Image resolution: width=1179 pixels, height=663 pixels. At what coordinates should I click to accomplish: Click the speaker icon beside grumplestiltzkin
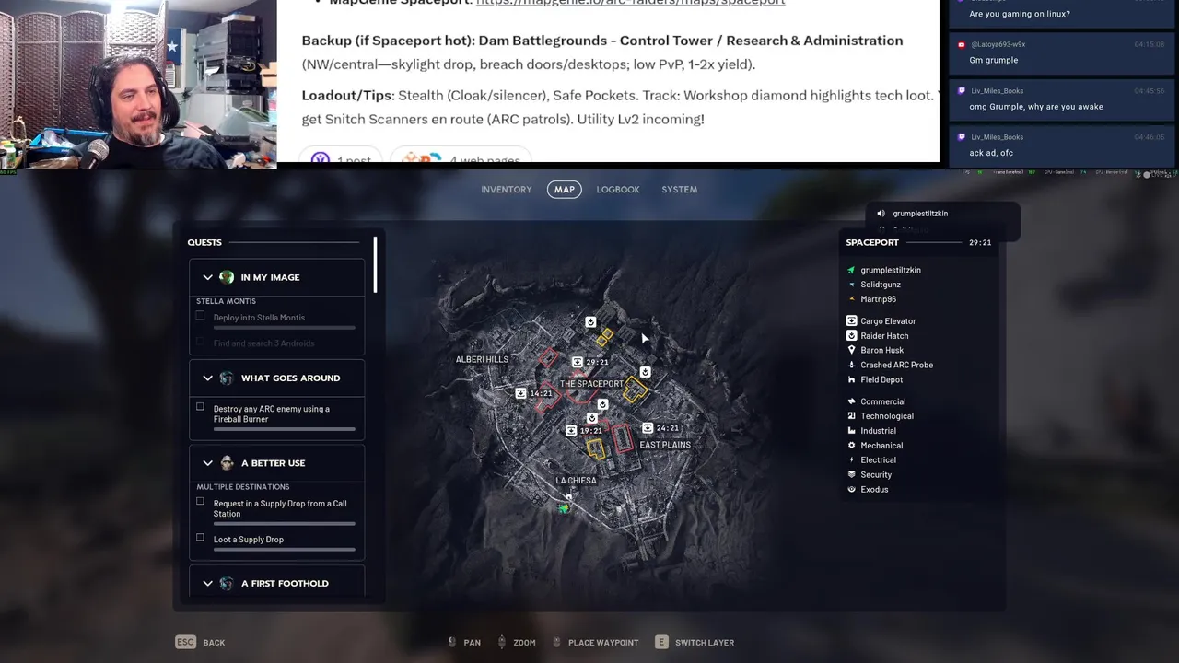tap(881, 214)
